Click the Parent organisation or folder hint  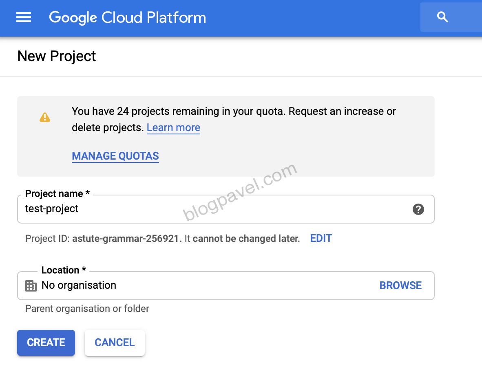tap(87, 309)
